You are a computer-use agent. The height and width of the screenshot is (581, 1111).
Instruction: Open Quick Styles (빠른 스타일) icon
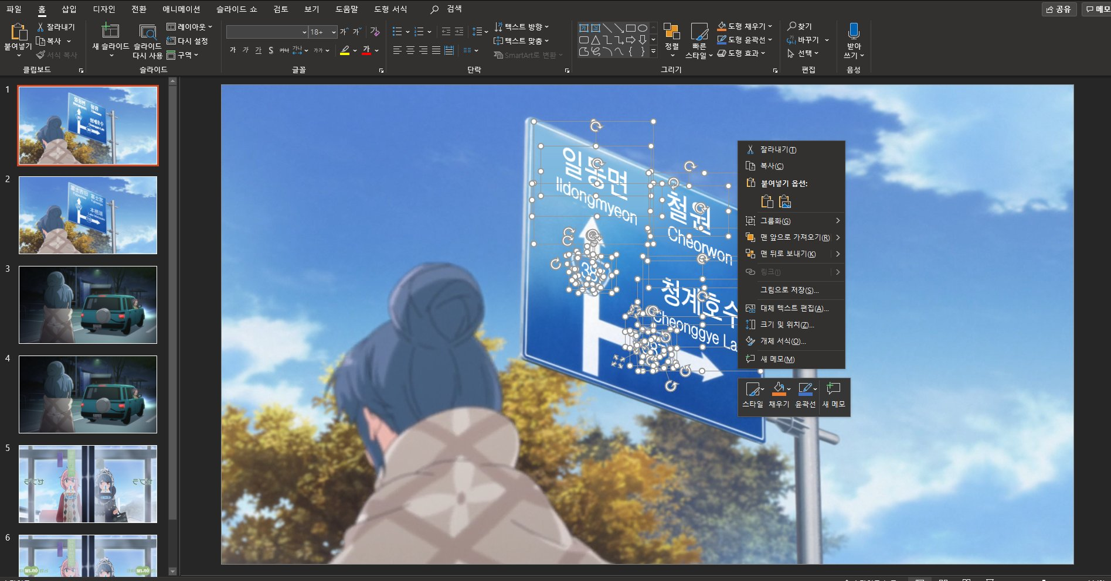tap(699, 32)
